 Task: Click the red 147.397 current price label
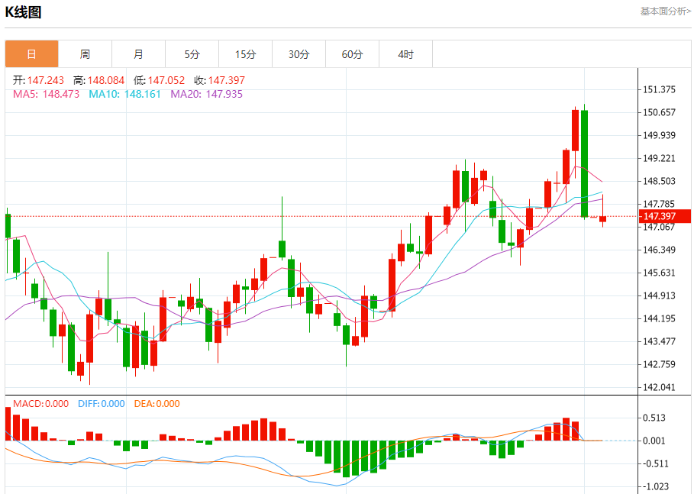point(665,216)
